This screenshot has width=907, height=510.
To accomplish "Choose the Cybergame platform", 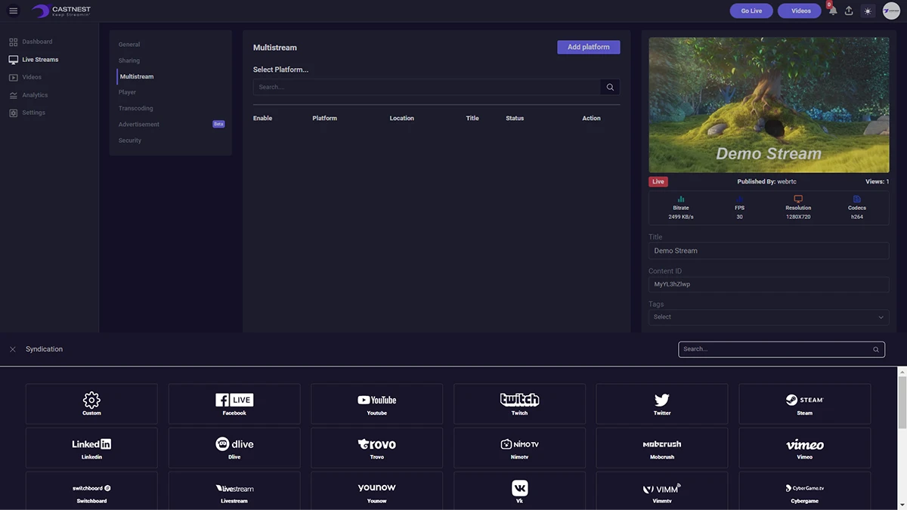I will click(x=805, y=491).
